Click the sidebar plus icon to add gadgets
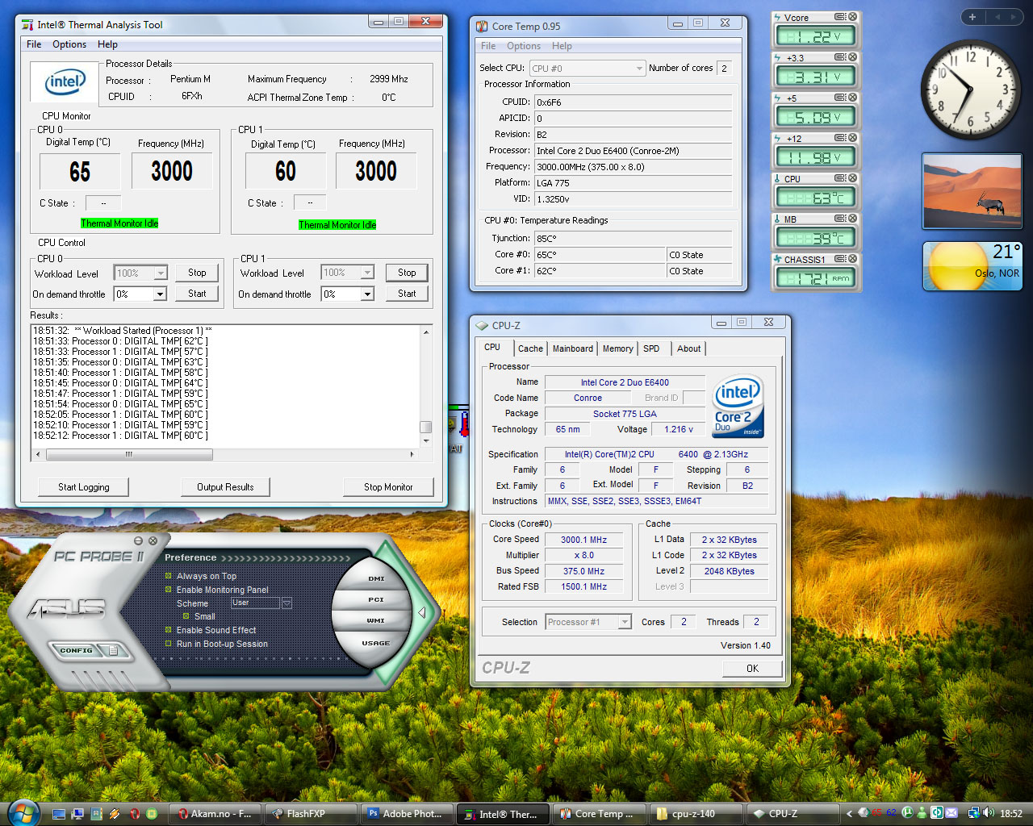 972,17
